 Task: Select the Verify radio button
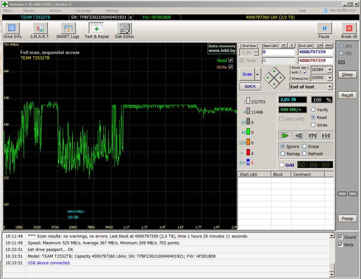(x=313, y=110)
